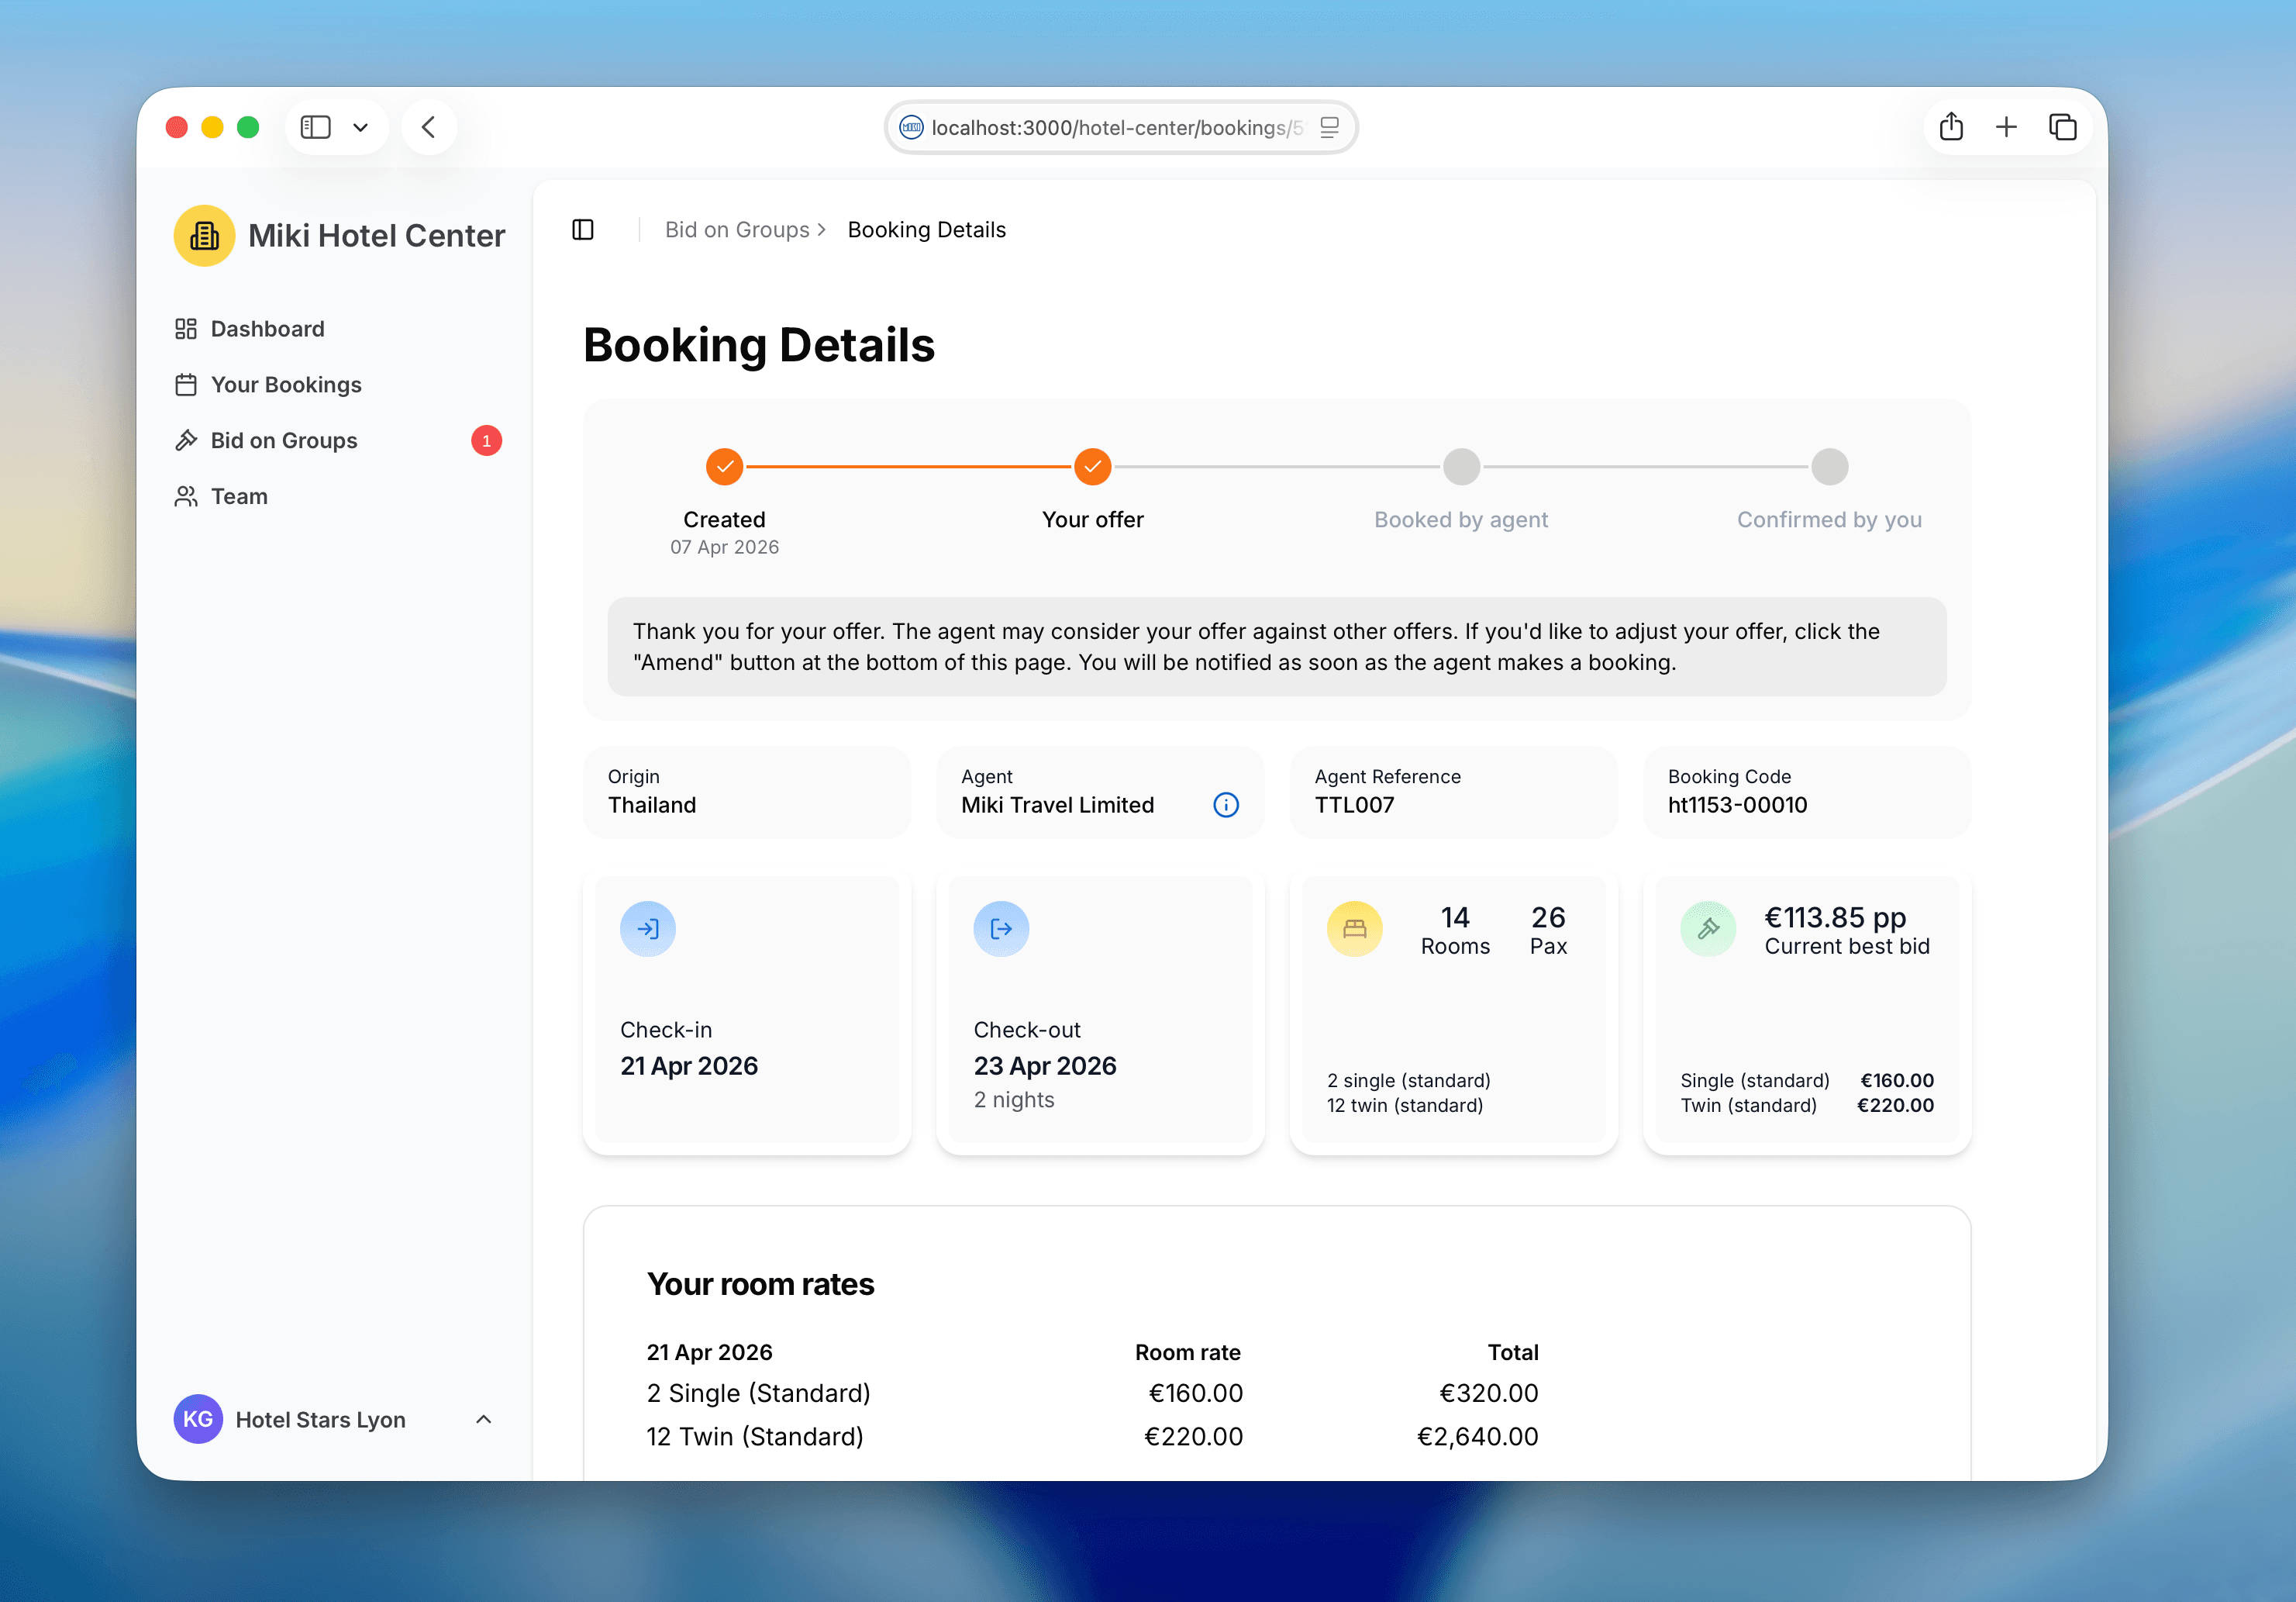The image size is (2296, 1602).
Task: Click the Miki Travel Limited agent name
Action: pyautogui.click(x=1057, y=806)
